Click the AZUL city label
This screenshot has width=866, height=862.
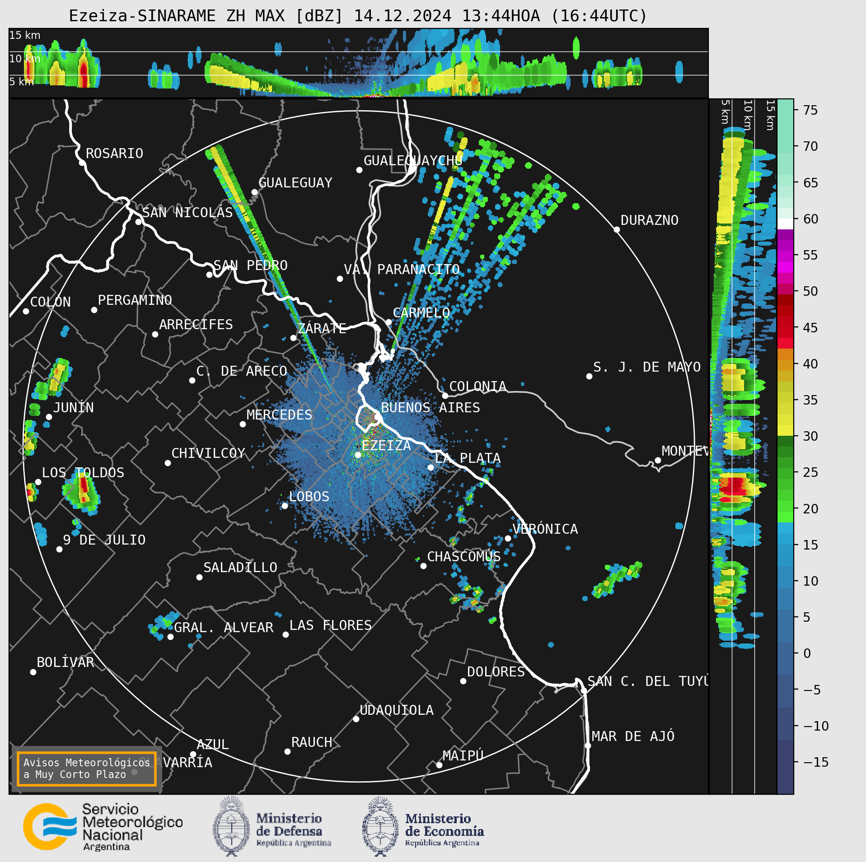(x=213, y=745)
